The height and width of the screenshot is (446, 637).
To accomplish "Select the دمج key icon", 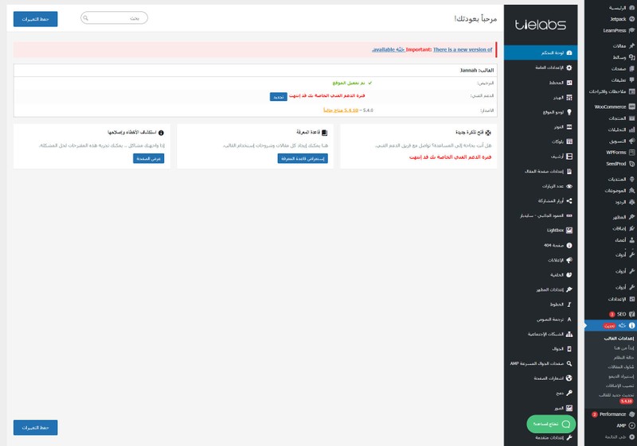I will coord(569,393).
